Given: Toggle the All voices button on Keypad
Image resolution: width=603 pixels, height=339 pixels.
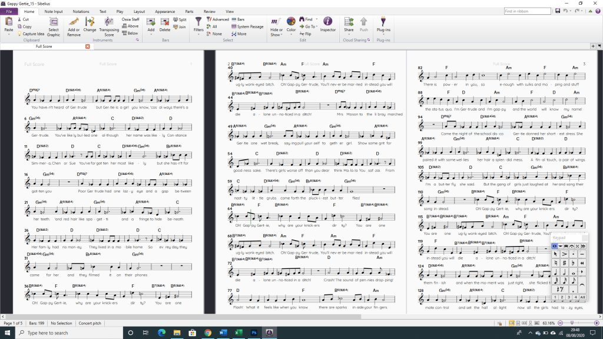Looking at the screenshot, I should pos(582,297).
